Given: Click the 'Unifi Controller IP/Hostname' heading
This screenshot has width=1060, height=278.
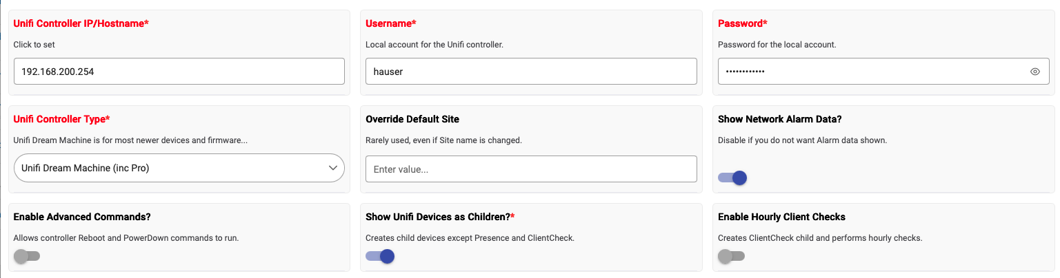Looking at the screenshot, I should coord(81,23).
